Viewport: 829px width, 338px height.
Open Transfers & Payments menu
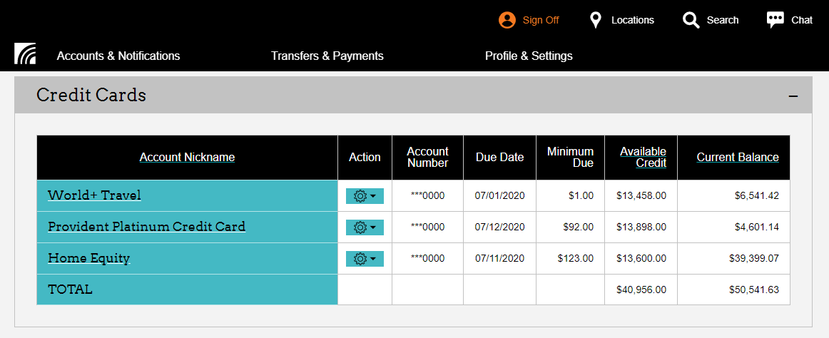point(327,56)
